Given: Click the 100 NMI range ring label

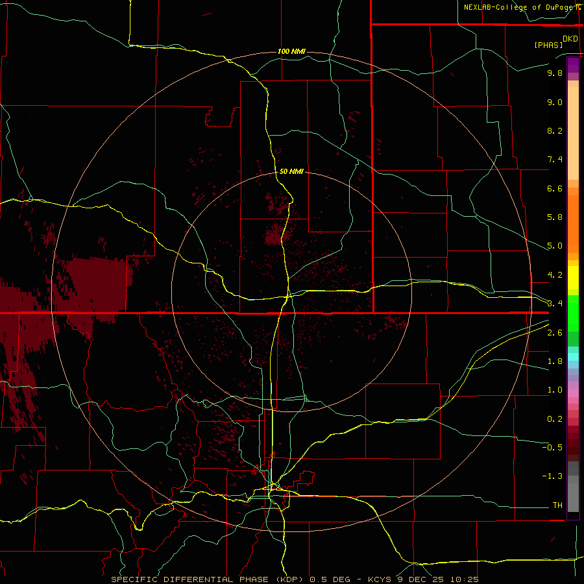Looking at the screenshot, I should pos(291,51).
